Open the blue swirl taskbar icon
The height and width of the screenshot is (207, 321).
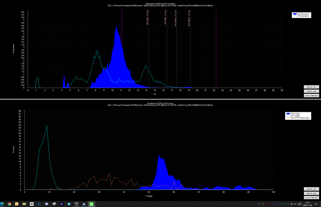pos(39,204)
